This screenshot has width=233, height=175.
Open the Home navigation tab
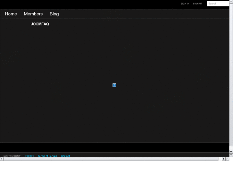(x=11, y=14)
